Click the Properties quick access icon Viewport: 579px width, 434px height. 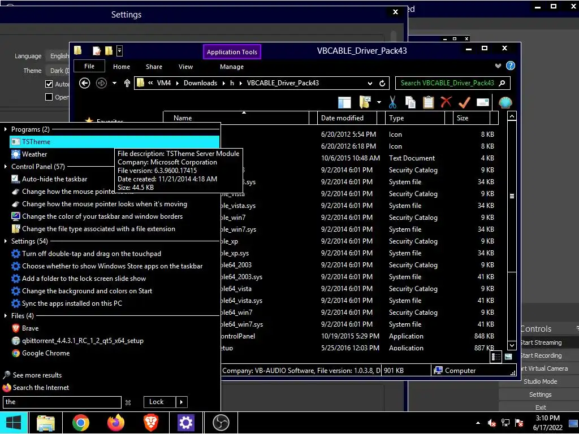[97, 51]
